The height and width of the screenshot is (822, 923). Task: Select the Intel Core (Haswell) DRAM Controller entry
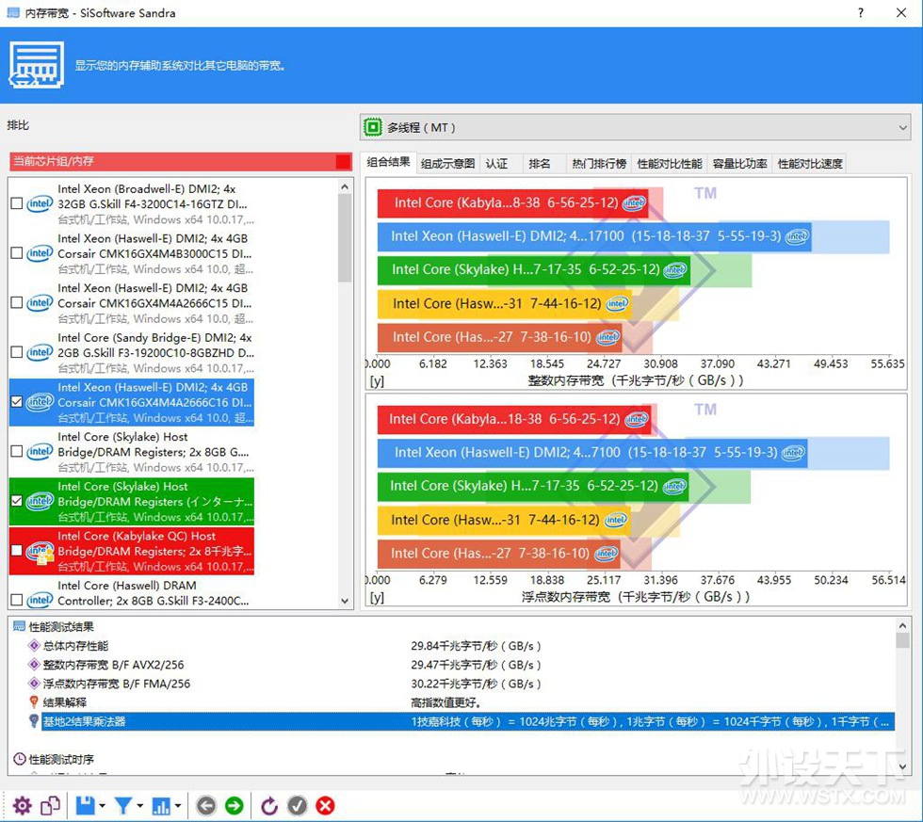click(x=132, y=593)
